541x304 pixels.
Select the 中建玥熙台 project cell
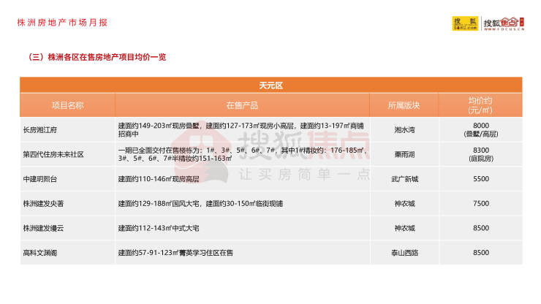coord(67,179)
